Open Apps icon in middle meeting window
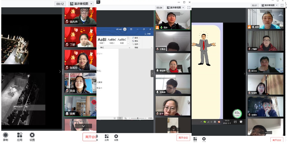This screenshot has width=288, height=145. (x=107, y=136)
